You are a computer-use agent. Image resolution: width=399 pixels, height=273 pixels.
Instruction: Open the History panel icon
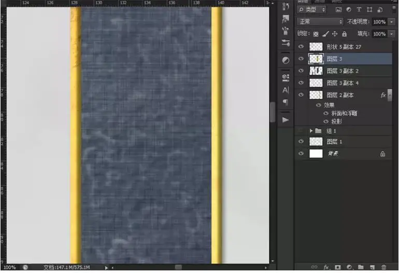(x=286, y=6)
